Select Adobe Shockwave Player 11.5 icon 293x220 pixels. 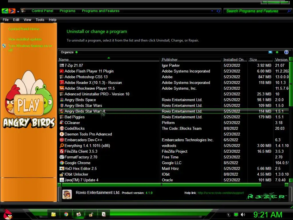click(x=62, y=88)
